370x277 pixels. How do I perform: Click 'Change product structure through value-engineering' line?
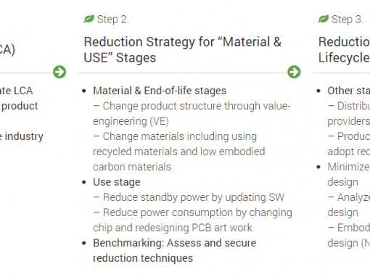[192, 114]
